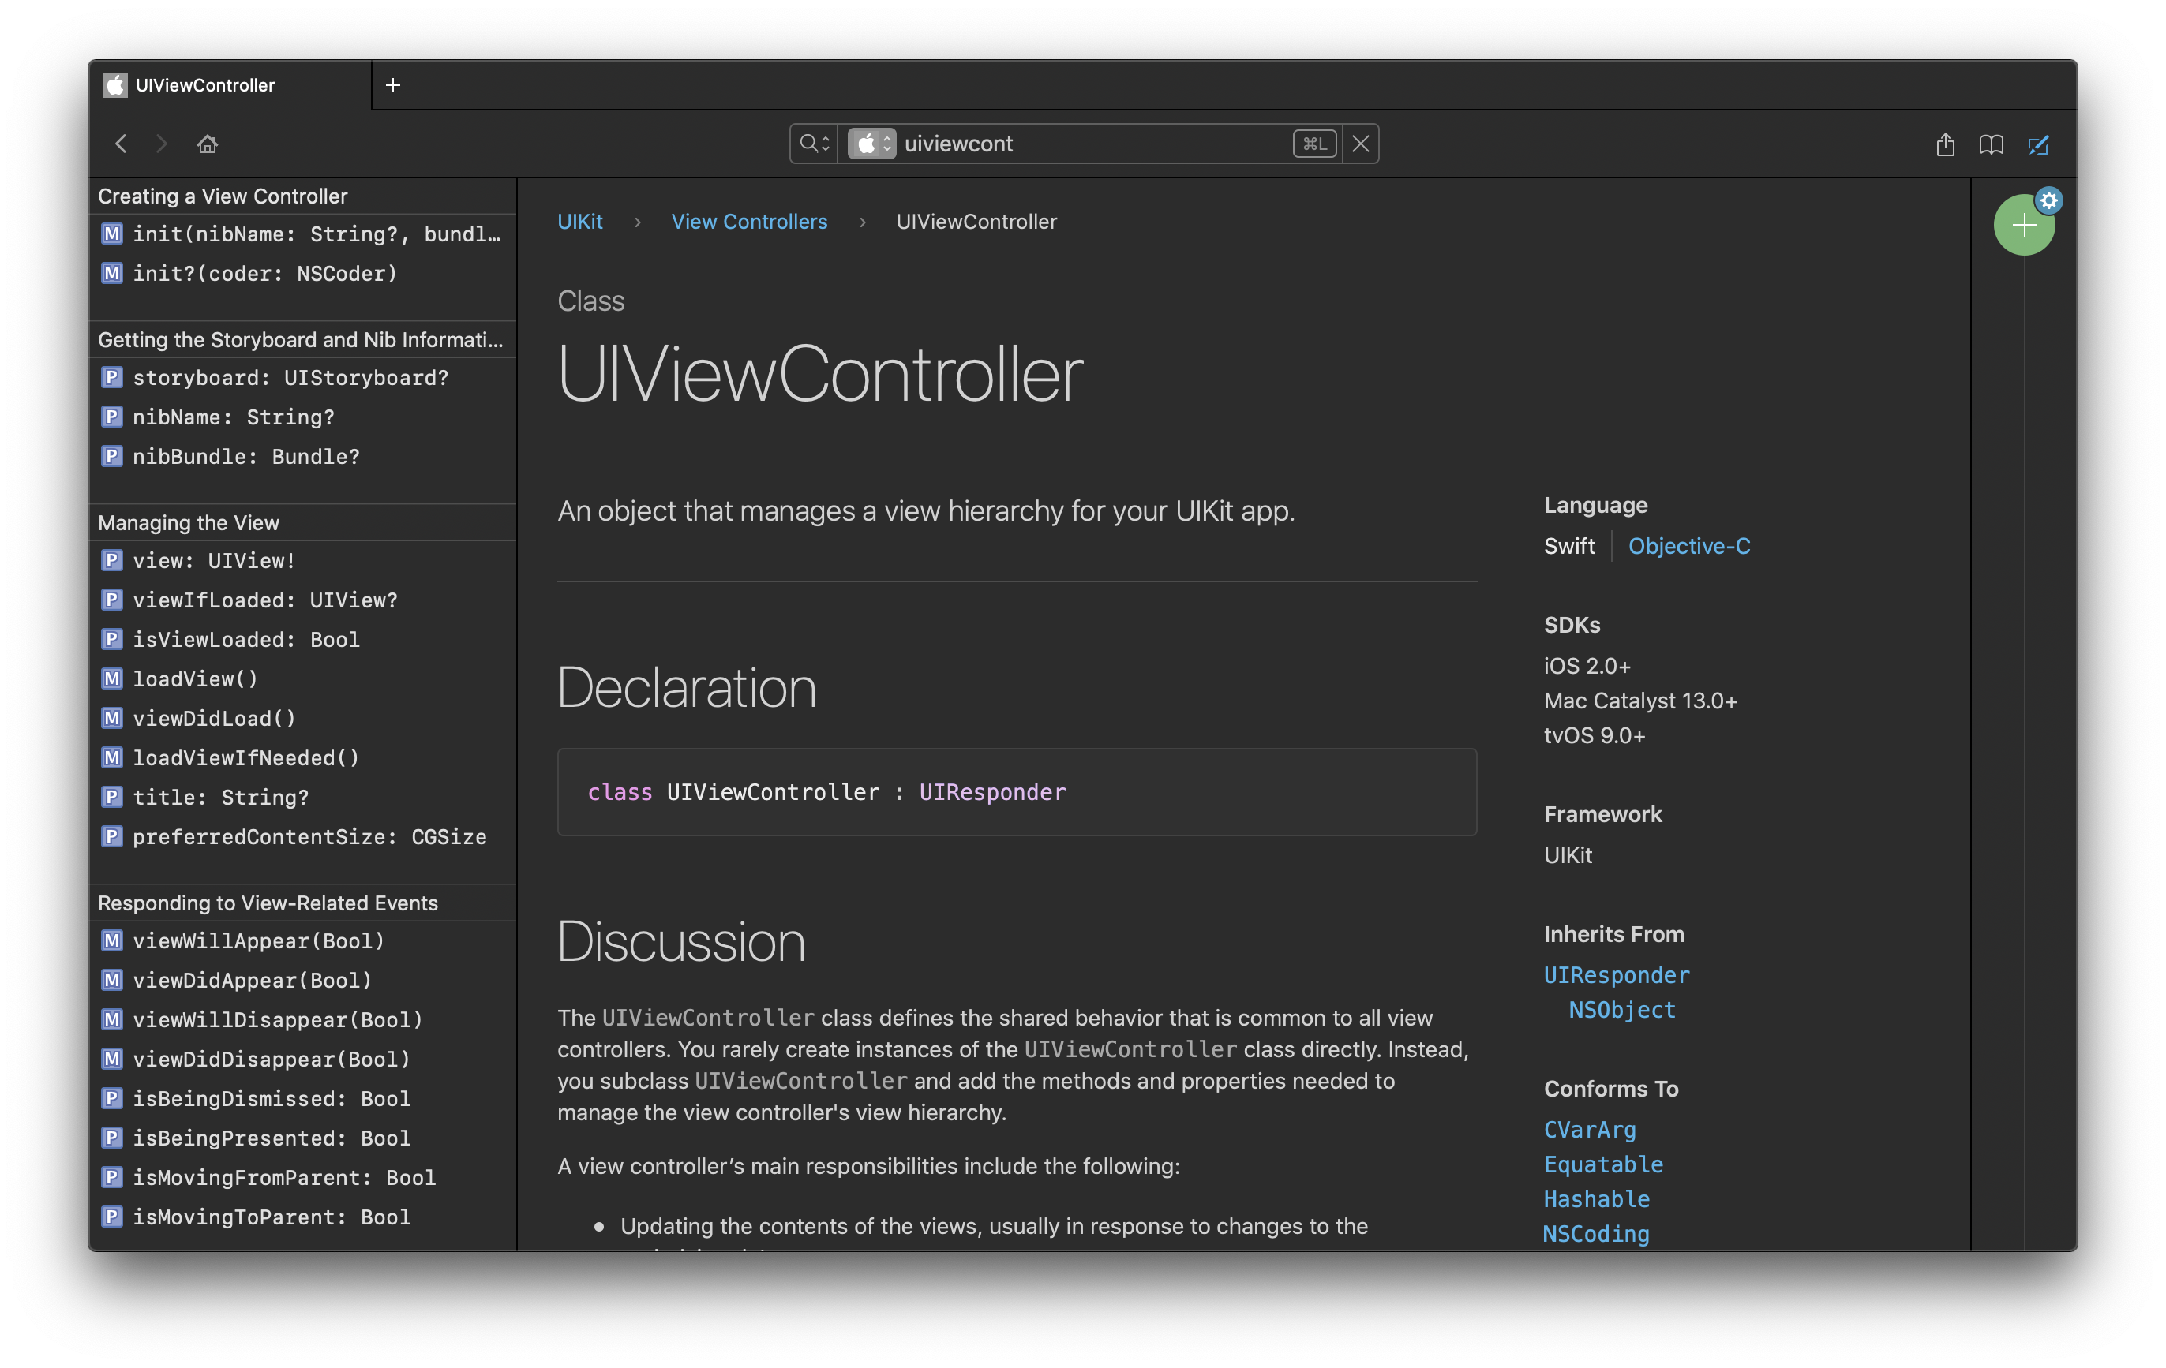Select the UIViewController tab

point(230,85)
